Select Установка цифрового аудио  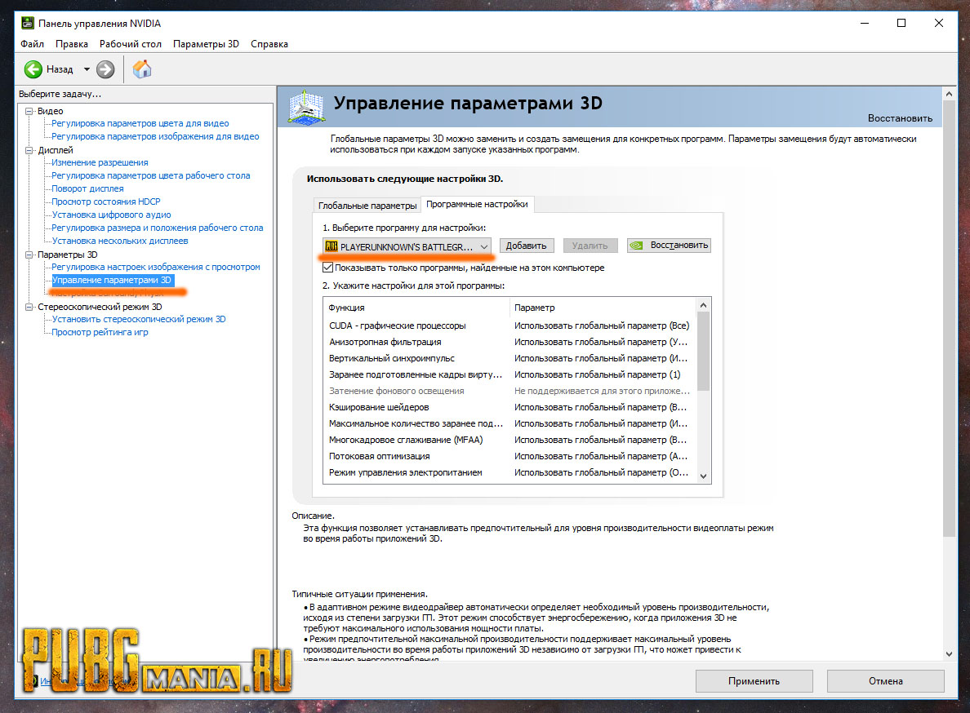click(111, 215)
